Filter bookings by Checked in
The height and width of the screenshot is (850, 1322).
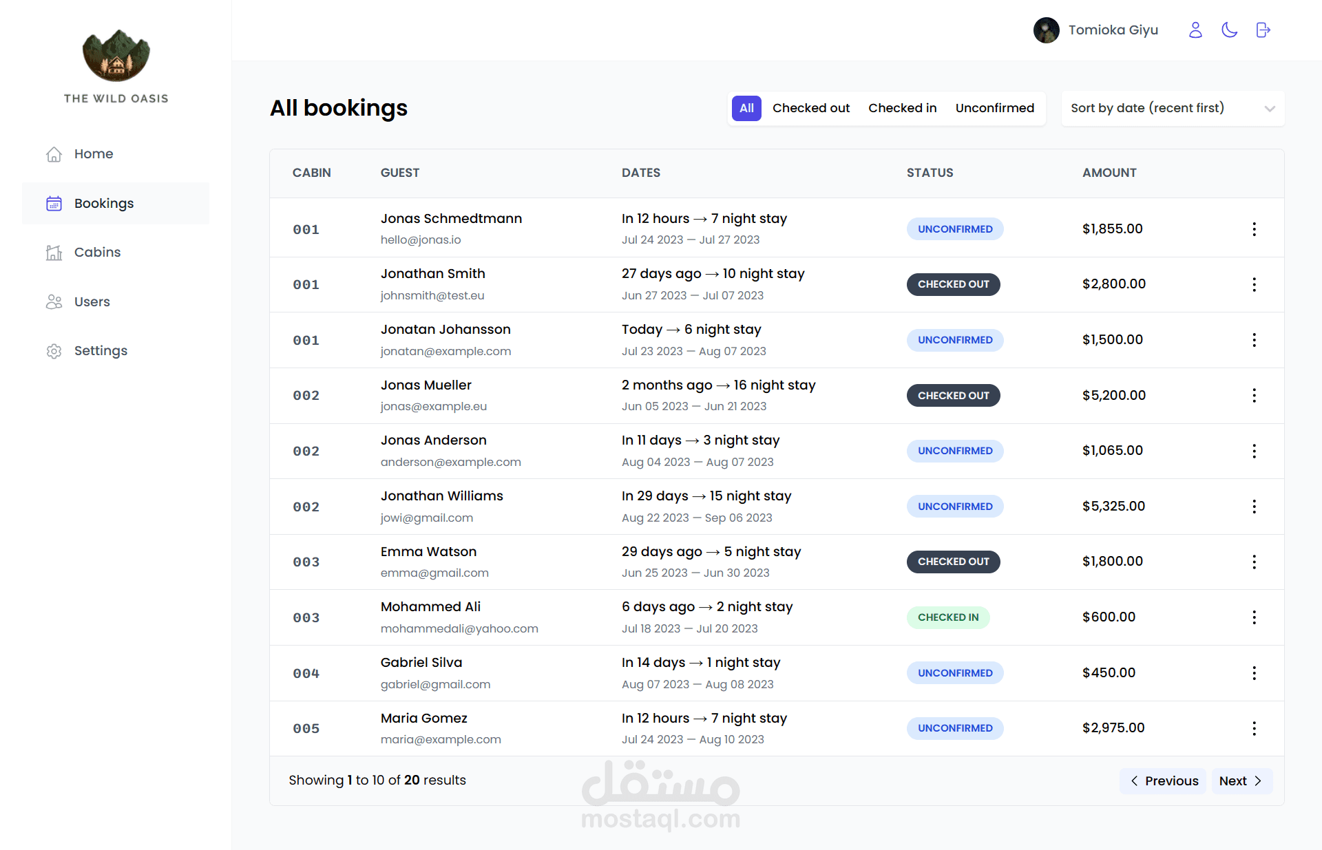(x=902, y=109)
